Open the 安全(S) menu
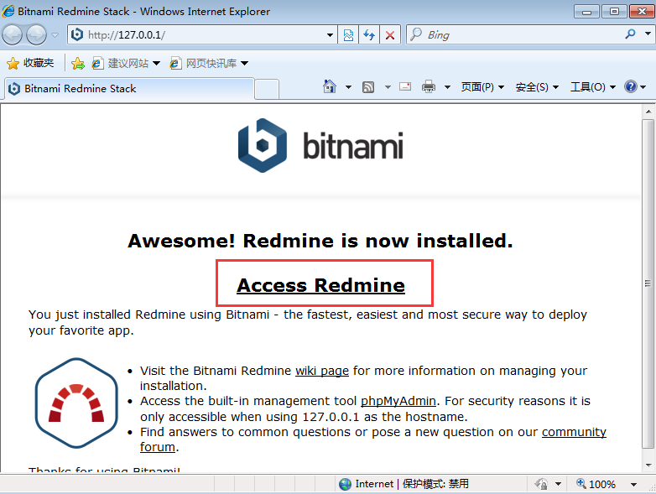656x494 pixels. (537, 87)
